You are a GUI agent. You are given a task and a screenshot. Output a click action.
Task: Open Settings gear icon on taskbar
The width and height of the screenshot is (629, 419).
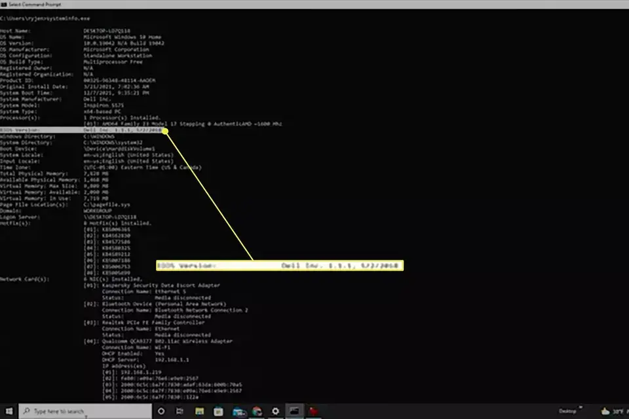[276, 411]
